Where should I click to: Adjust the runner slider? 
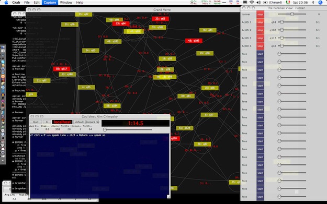[292, 14]
